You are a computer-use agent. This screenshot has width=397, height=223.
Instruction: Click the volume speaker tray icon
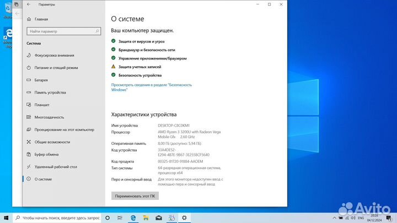pos(353,218)
